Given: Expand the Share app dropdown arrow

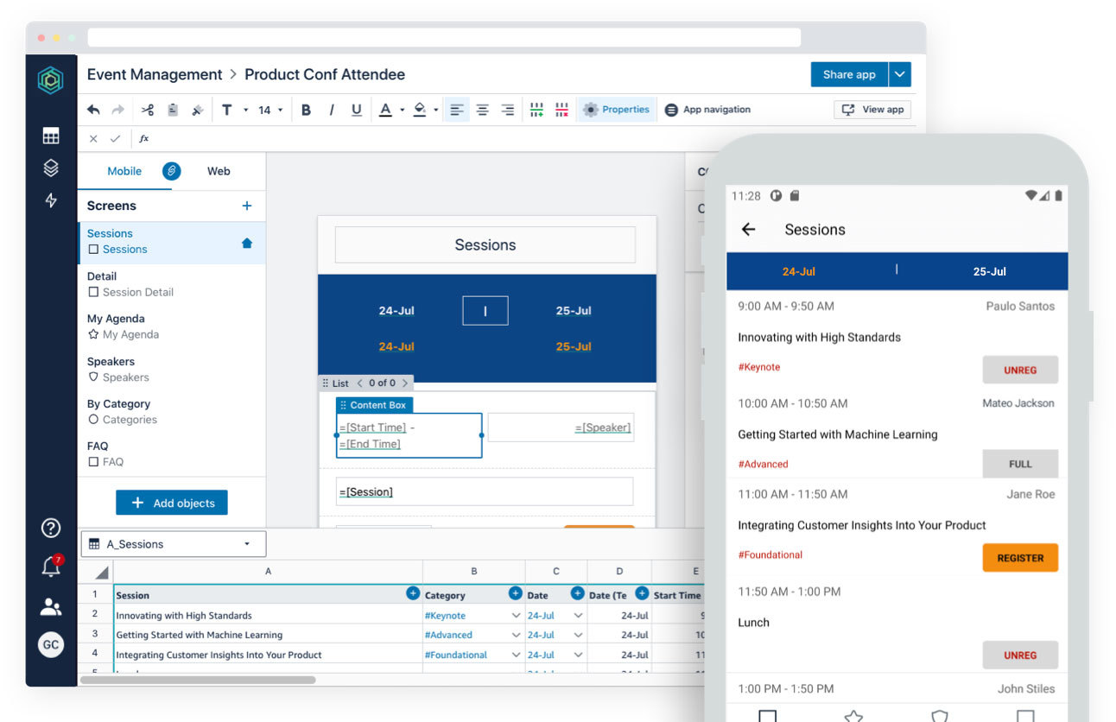Looking at the screenshot, I should pos(899,74).
